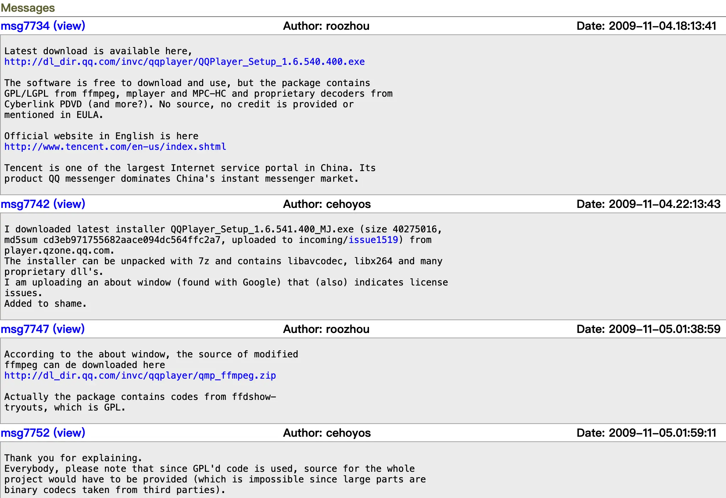Image resolution: width=726 pixels, height=498 pixels.
Task: Open message msg7747 view link
Action: click(43, 329)
